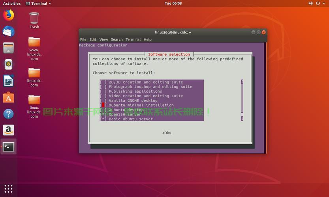Uncheck the OpenSSH server box
Image resolution: width=329 pixels, height=197 pixels.
tap(103, 114)
